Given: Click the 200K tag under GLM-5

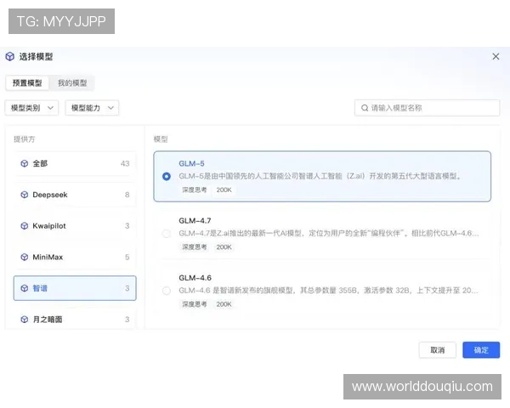Looking at the screenshot, I should pyautogui.click(x=224, y=190).
